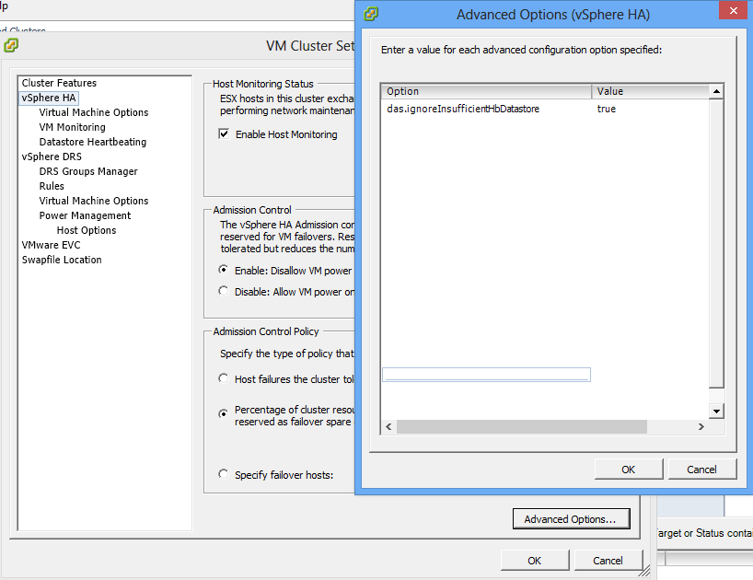Select Disable: Allow VM power radio option
The width and height of the screenshot is (753, 580).
(223, 291)
